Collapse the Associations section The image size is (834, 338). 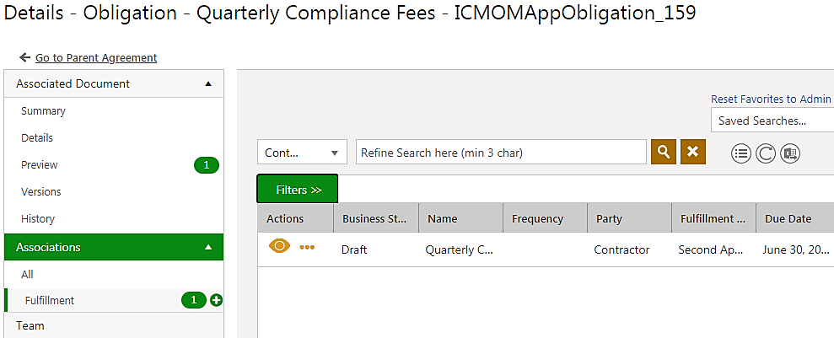tap(208, 247)
